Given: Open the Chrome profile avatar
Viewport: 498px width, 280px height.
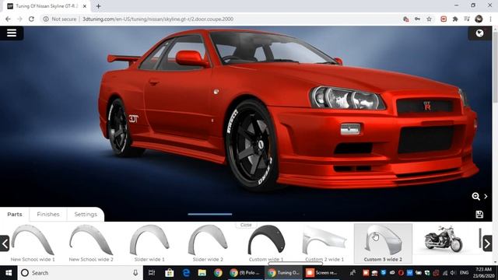Looking at the screenshot, I should (x=479, y=19).
